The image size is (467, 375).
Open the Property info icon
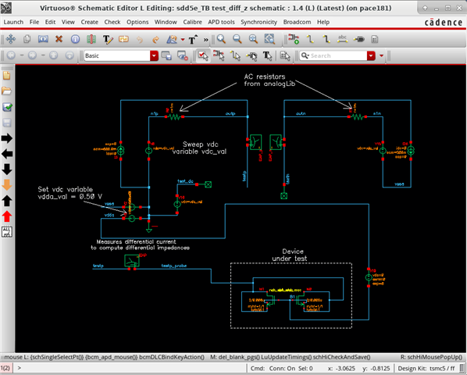point(75,39)
